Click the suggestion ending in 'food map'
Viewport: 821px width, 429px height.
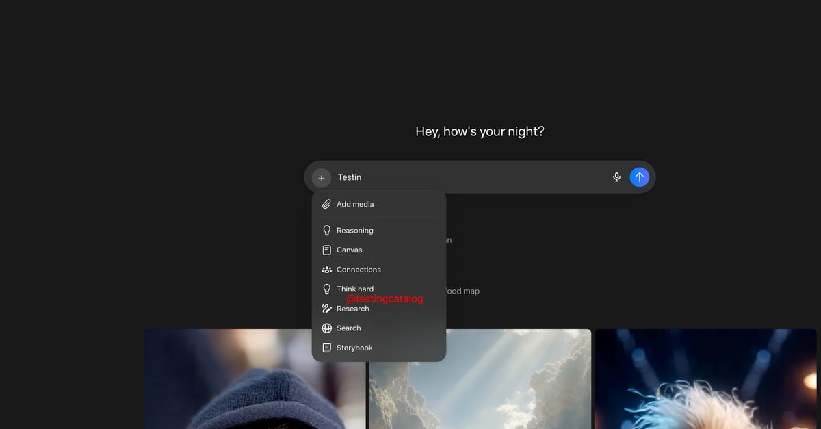click(x=462, y=291)
